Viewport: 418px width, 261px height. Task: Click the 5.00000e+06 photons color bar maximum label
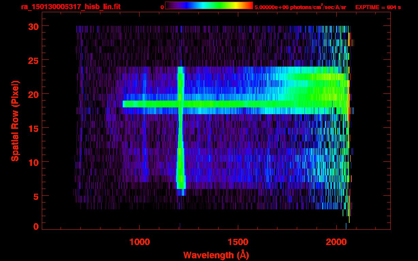point(300,7)
